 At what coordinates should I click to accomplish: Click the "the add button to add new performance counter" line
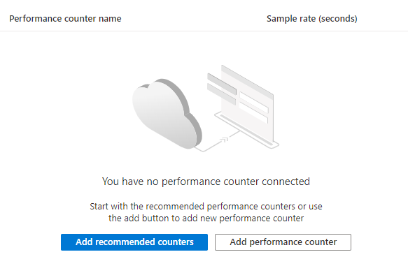coord(206,219)
